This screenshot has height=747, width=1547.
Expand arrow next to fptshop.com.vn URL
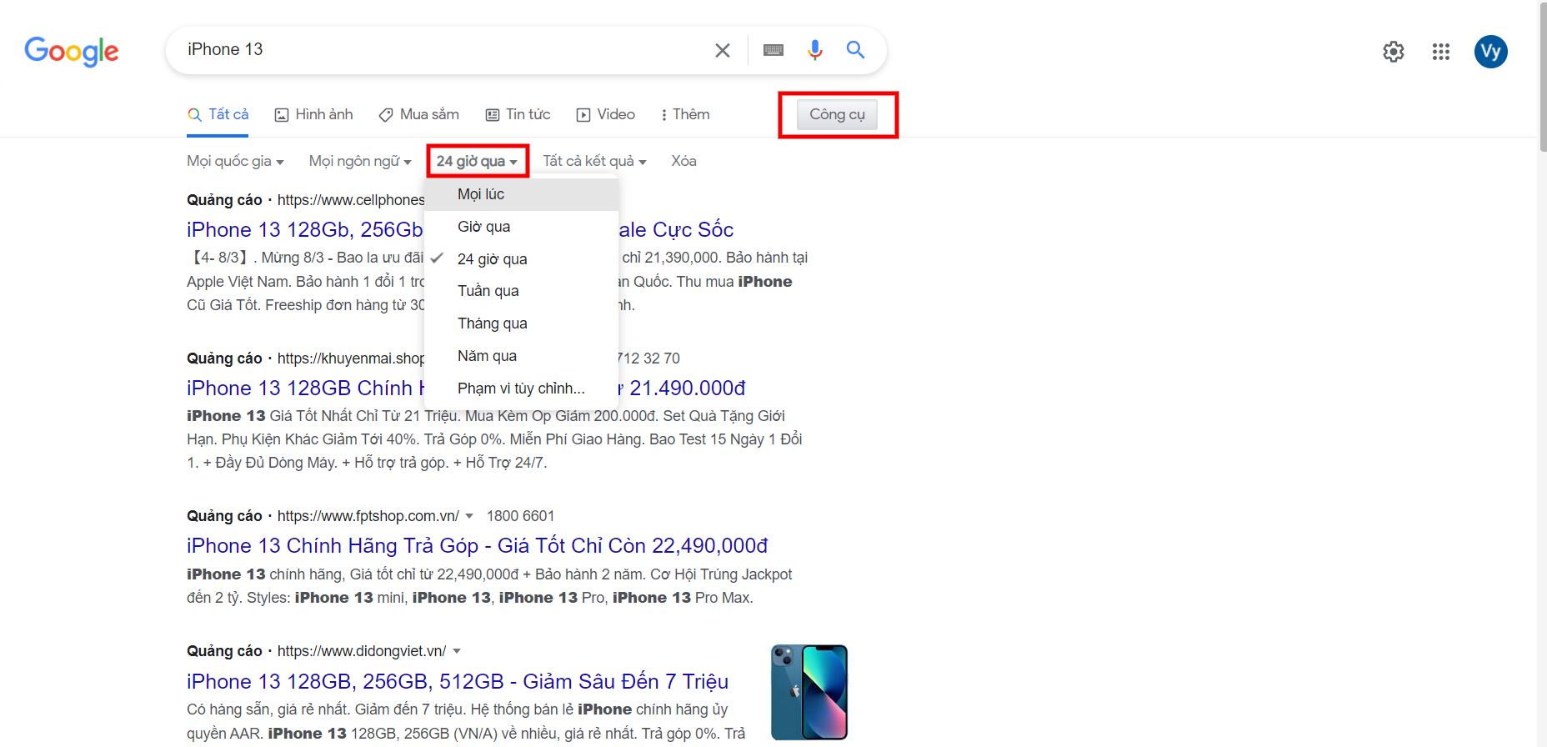(x=469, y=516)
